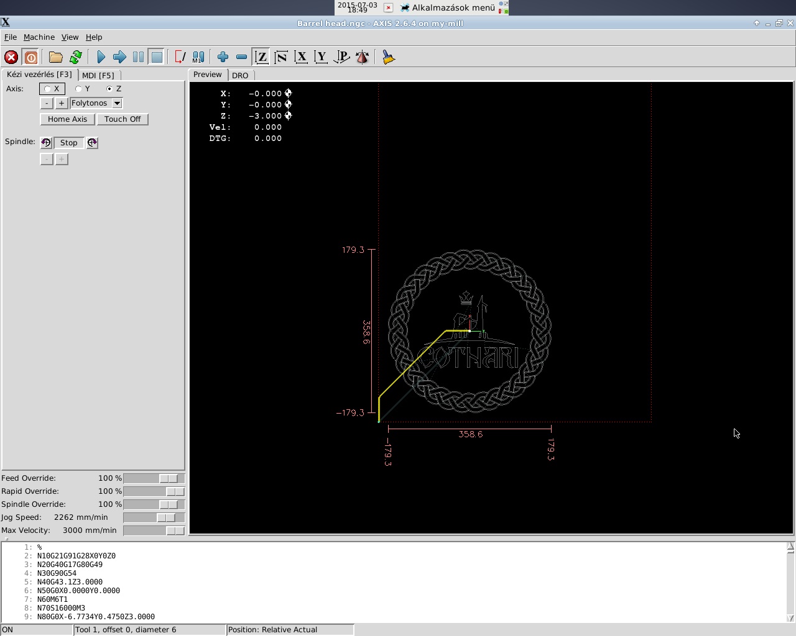This screenshot has width=796, height=636.
Task: Increase spindle speed plus button
Action: click(x=62, y=159)
